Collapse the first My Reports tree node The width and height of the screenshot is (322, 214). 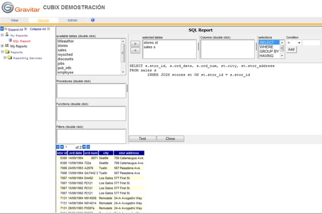coord(2,35)
